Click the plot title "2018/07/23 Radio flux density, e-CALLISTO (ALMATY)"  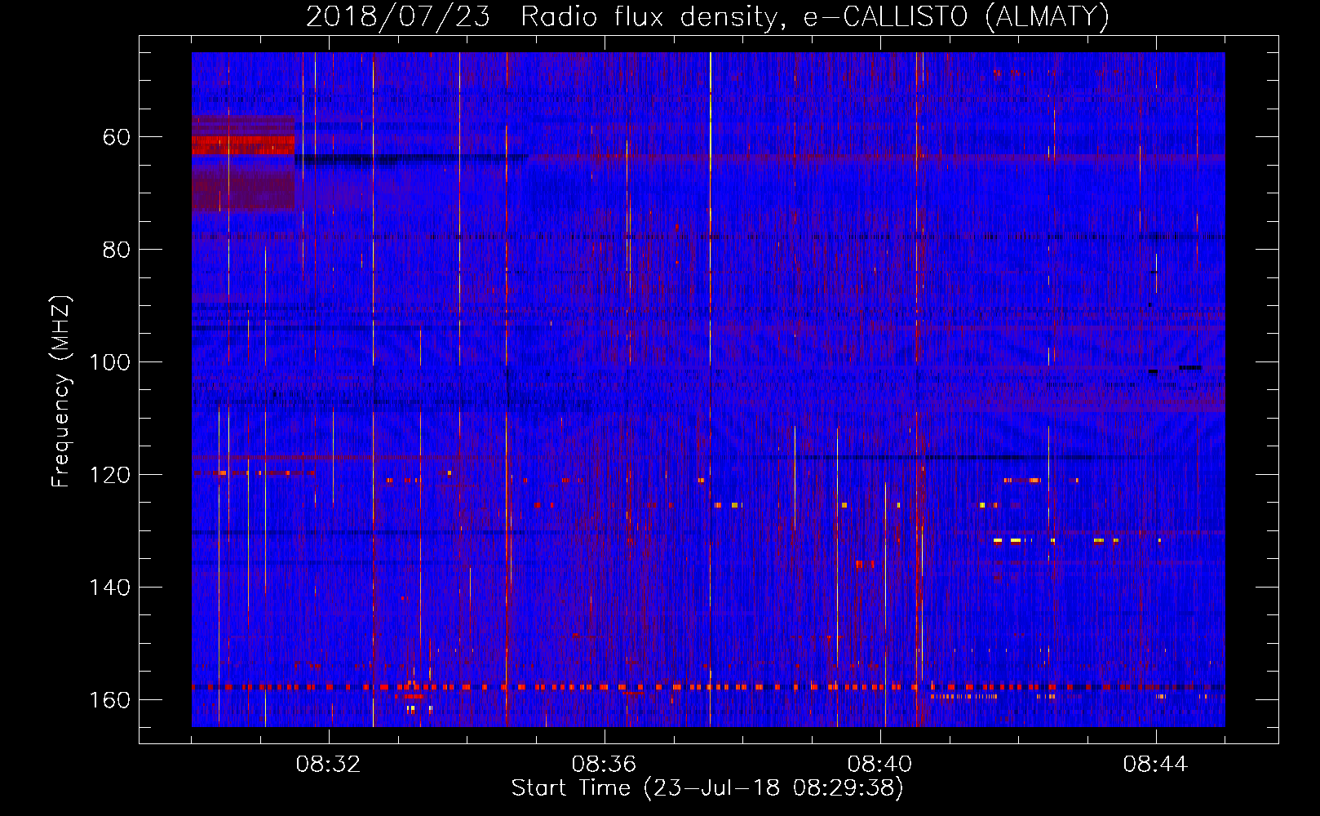click(x=707, y=16)
